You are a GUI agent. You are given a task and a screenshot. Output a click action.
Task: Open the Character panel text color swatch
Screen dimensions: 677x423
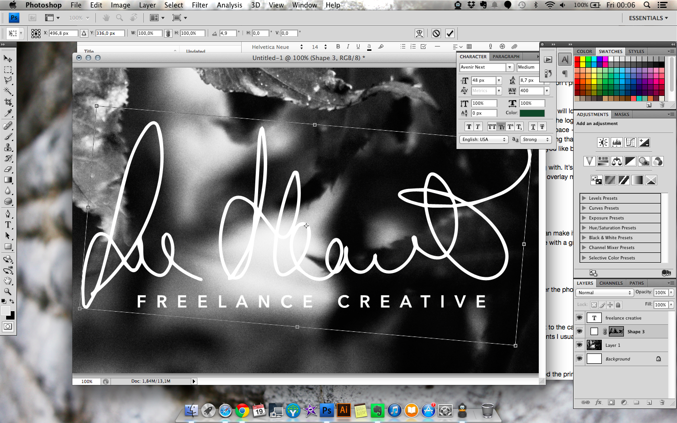click(532, 113)
